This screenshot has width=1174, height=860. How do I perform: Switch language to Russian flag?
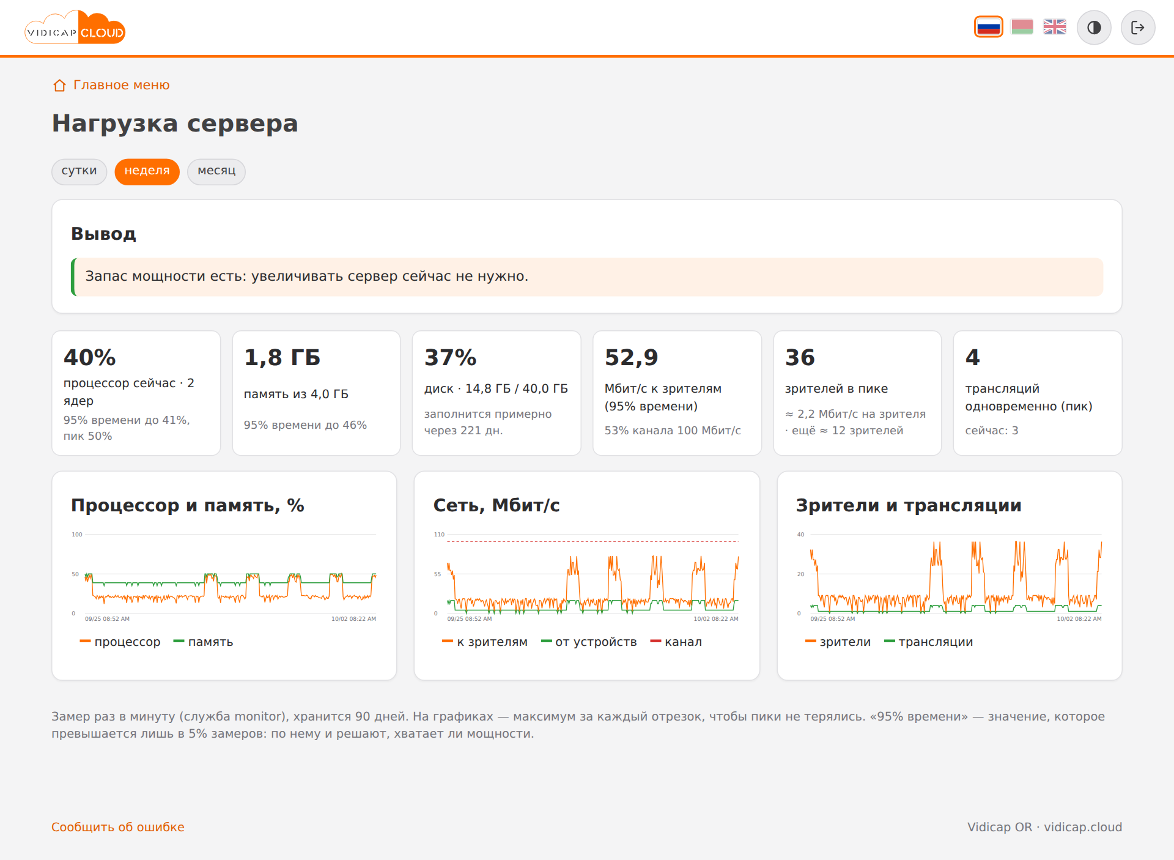click(x=988, y=27)
